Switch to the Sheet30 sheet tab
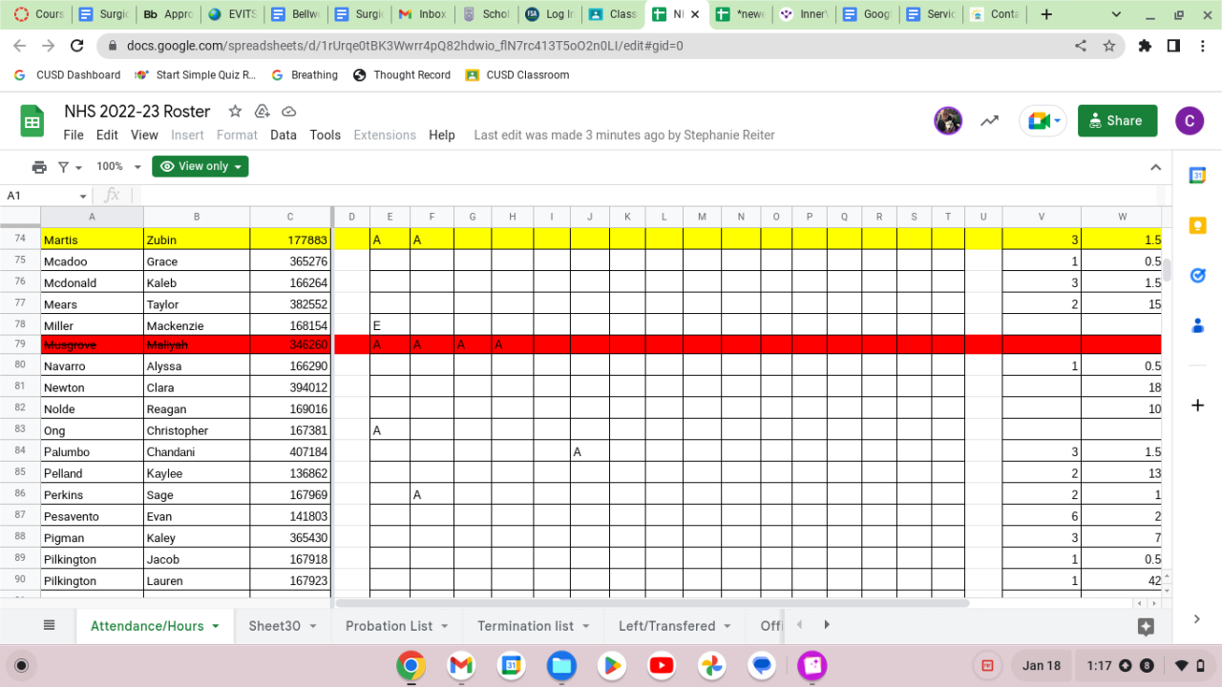Image resolution: width=1222 pixels, height=687 pixels. point(275,627)
